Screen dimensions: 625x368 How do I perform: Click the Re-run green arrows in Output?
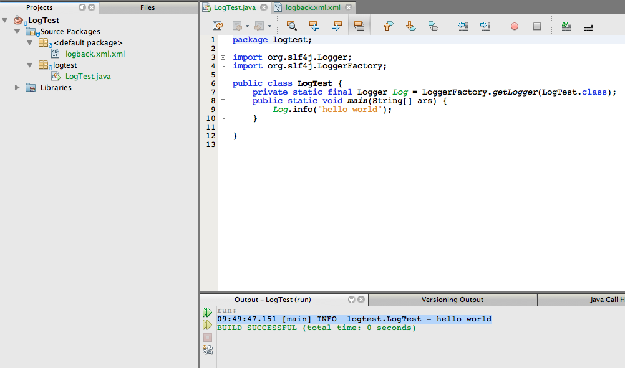point(207,313)
